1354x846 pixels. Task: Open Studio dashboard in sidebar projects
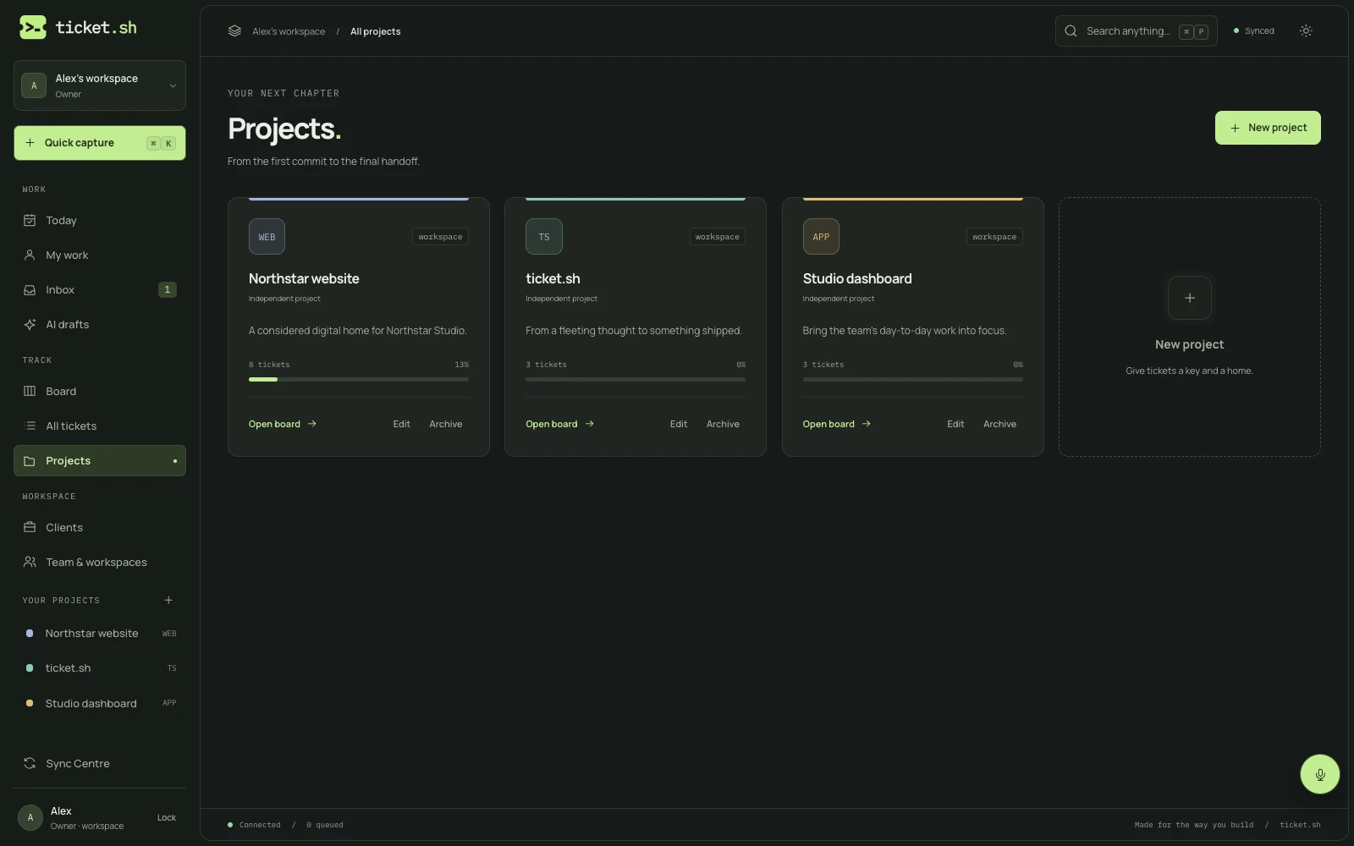[x=100, y=703]
